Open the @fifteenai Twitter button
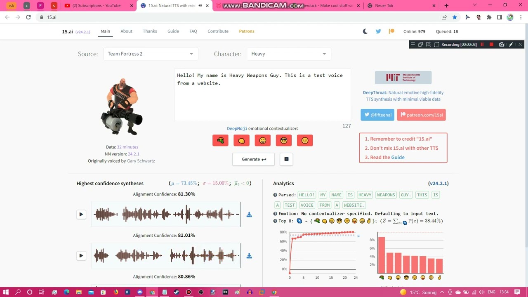 pos(377,115)
